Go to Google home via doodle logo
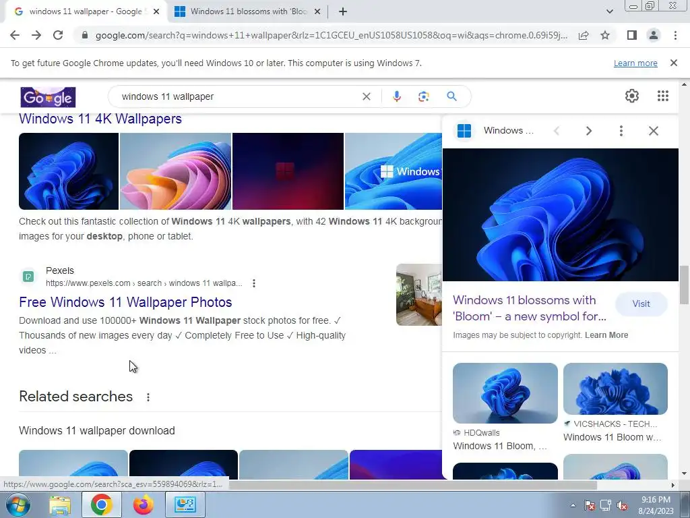 (x=48, y=97)
